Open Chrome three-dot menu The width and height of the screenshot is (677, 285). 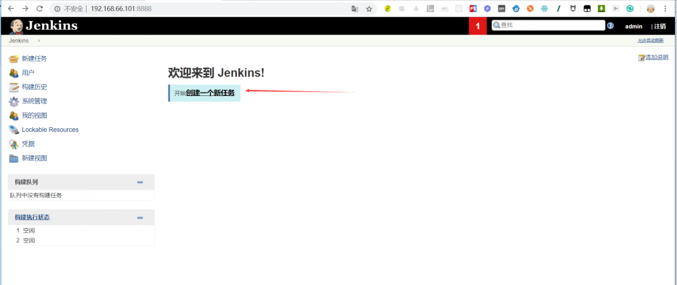point(665,9)
